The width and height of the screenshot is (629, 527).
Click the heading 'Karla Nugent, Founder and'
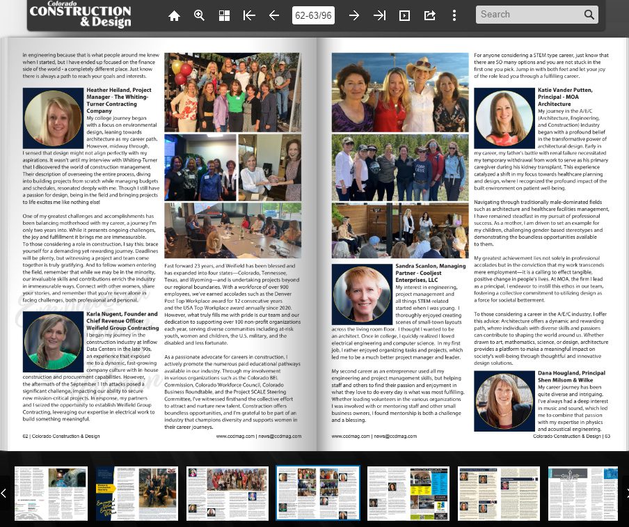[x=122, y=314]
